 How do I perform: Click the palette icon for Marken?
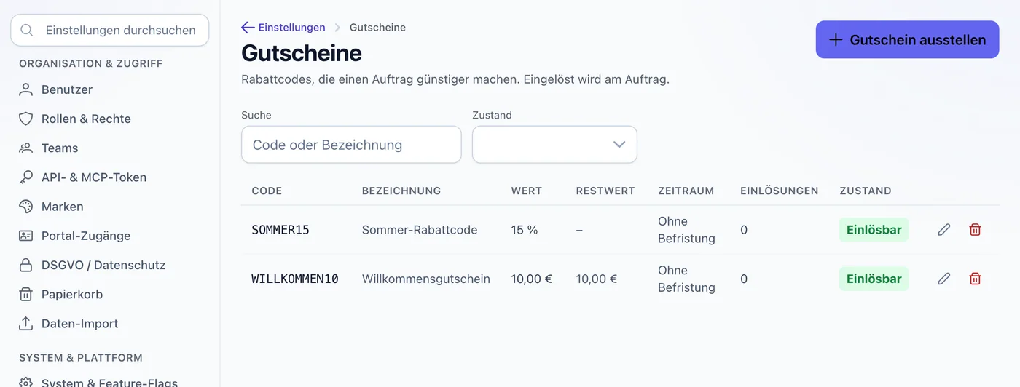(26, 207)
